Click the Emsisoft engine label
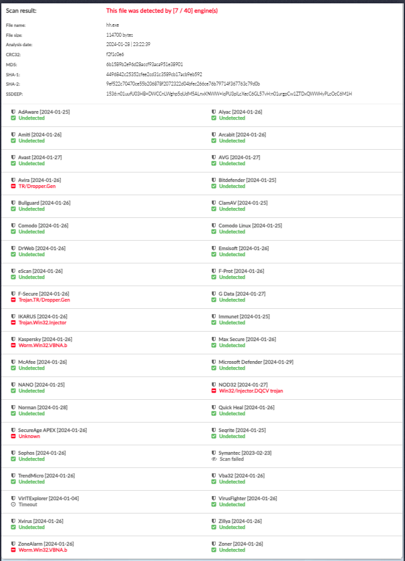The image size is (405, 561). pos(228,248)
